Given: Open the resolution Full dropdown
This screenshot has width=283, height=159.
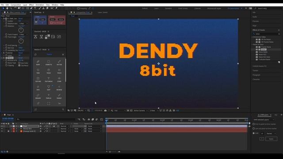Looking at the screenshot, I should [x=120, y=110].
